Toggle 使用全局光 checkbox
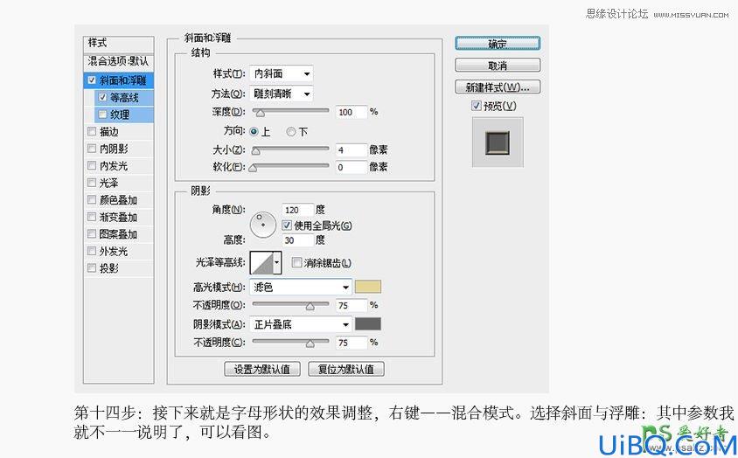The height and width of the screenshot is (458, 738). (287, 226)
